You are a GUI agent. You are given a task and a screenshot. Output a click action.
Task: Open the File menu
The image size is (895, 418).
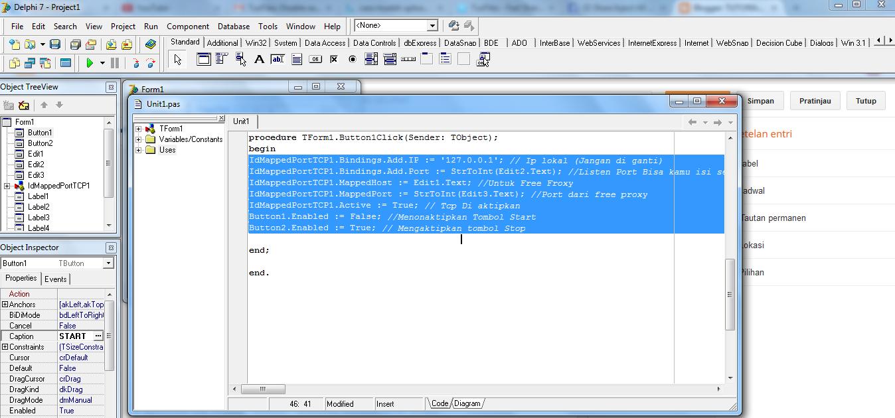17,27
